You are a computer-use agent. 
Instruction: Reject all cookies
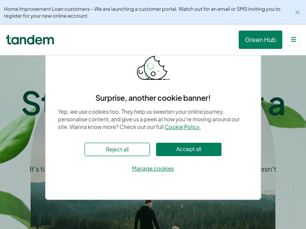117,149
